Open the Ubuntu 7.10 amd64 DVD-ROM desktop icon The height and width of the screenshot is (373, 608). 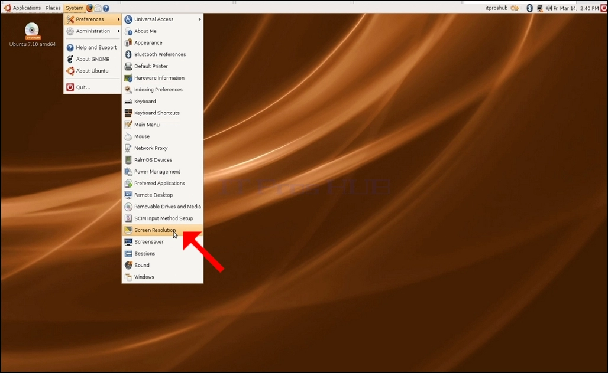click(32, 35)
